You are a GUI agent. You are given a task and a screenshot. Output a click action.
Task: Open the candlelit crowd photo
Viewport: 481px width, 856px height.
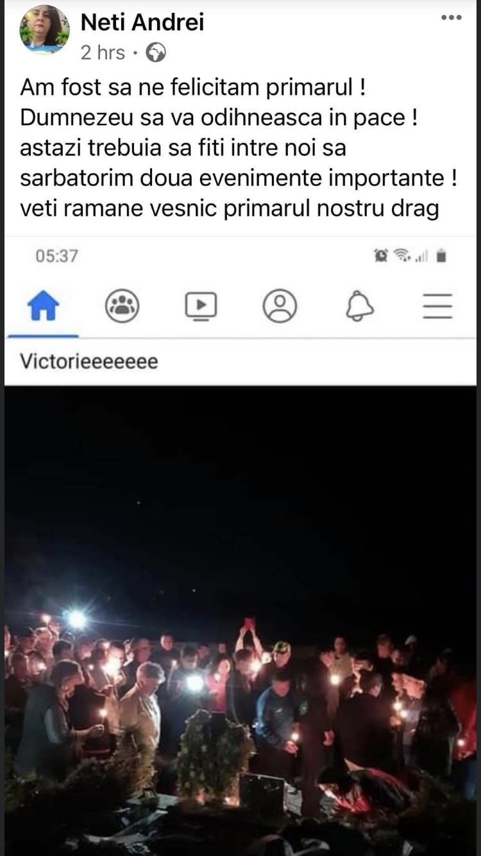[240, 621]
